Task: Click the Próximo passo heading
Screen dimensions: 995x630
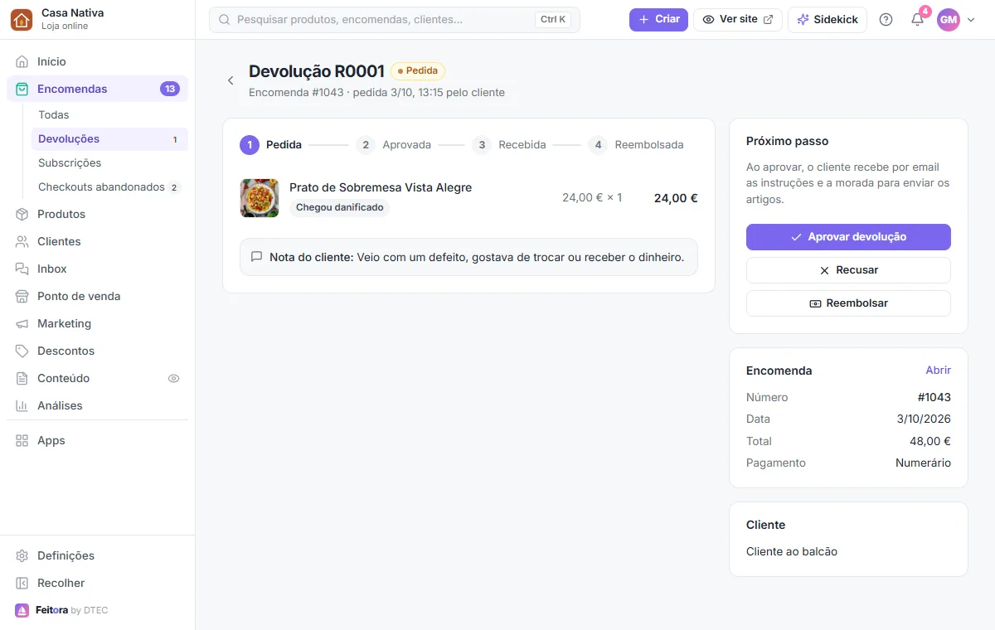Action: pyautogui.click(x=788, y=141)
